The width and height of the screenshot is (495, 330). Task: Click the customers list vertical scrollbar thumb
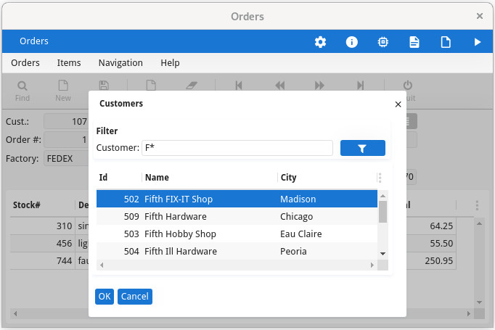point(382,212)
